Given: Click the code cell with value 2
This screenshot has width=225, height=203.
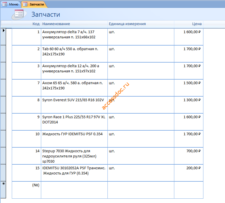Looking at the screenshot, I should pyautogui.click(x=27, y=54).
